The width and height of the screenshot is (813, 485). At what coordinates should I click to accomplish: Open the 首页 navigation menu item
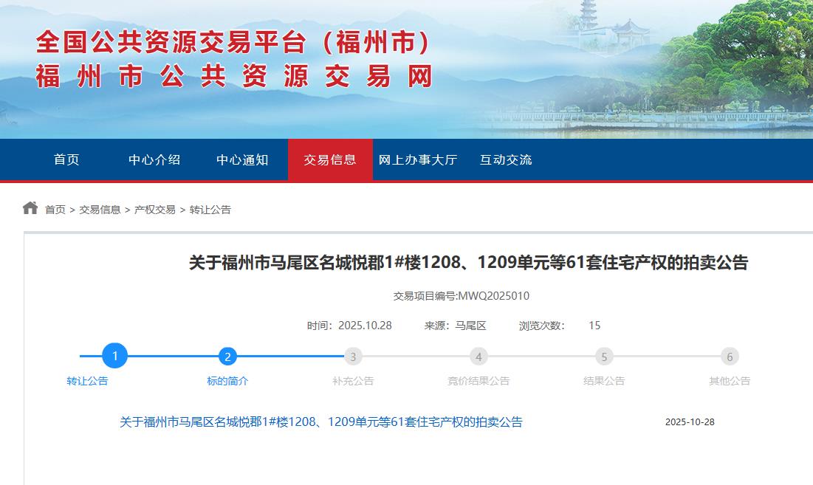tap(66, 159)
